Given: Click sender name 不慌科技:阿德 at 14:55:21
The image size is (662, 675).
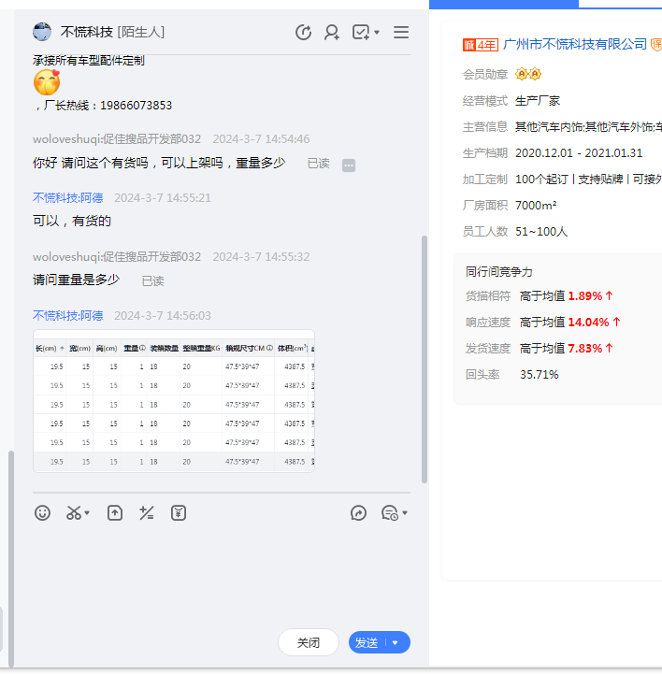Looking at the screenshot, I should coord(67,198).
